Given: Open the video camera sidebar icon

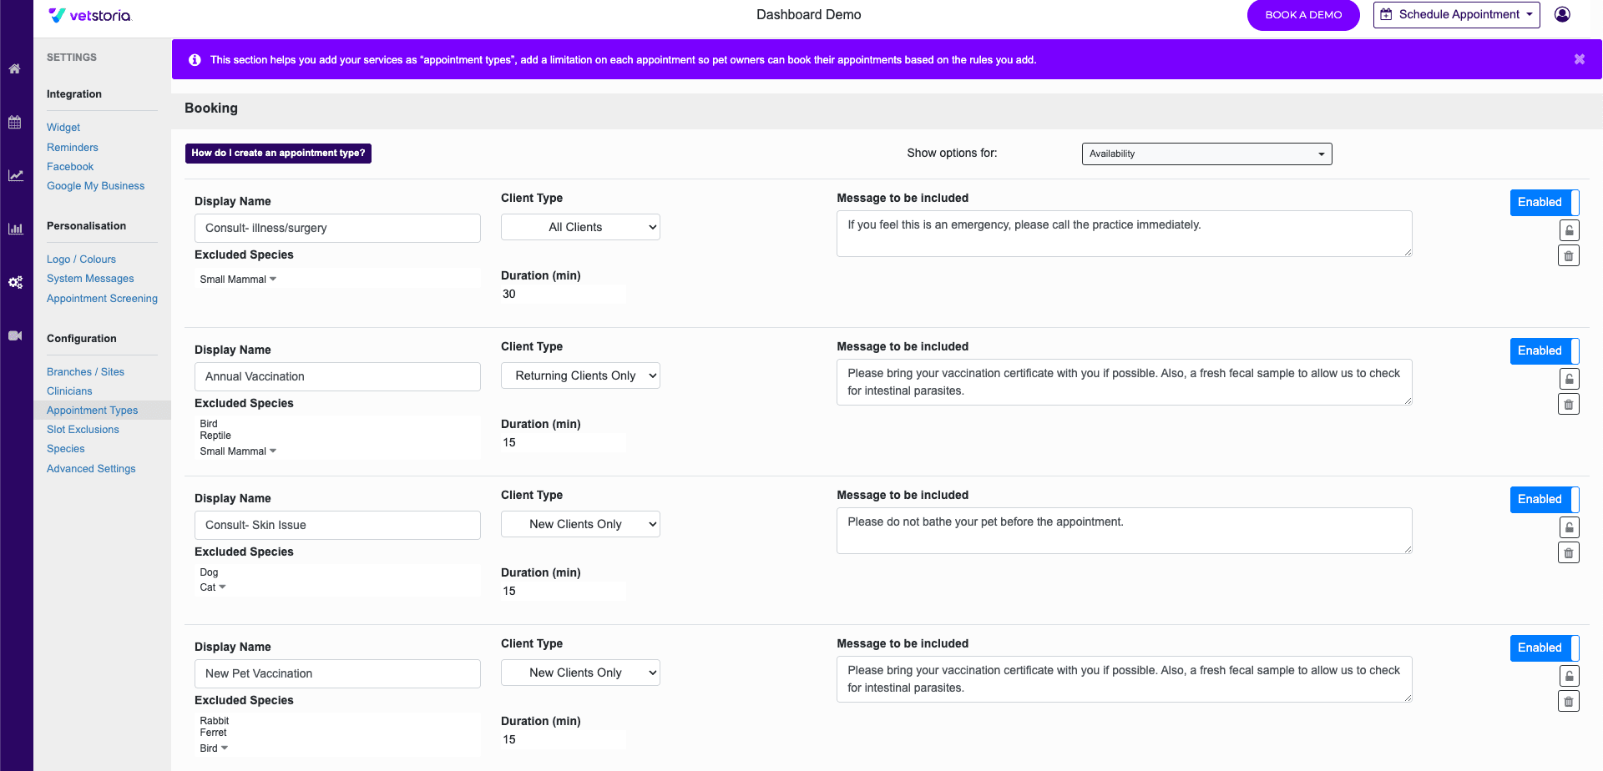Looking at the screenshot, I should [15, 335].
